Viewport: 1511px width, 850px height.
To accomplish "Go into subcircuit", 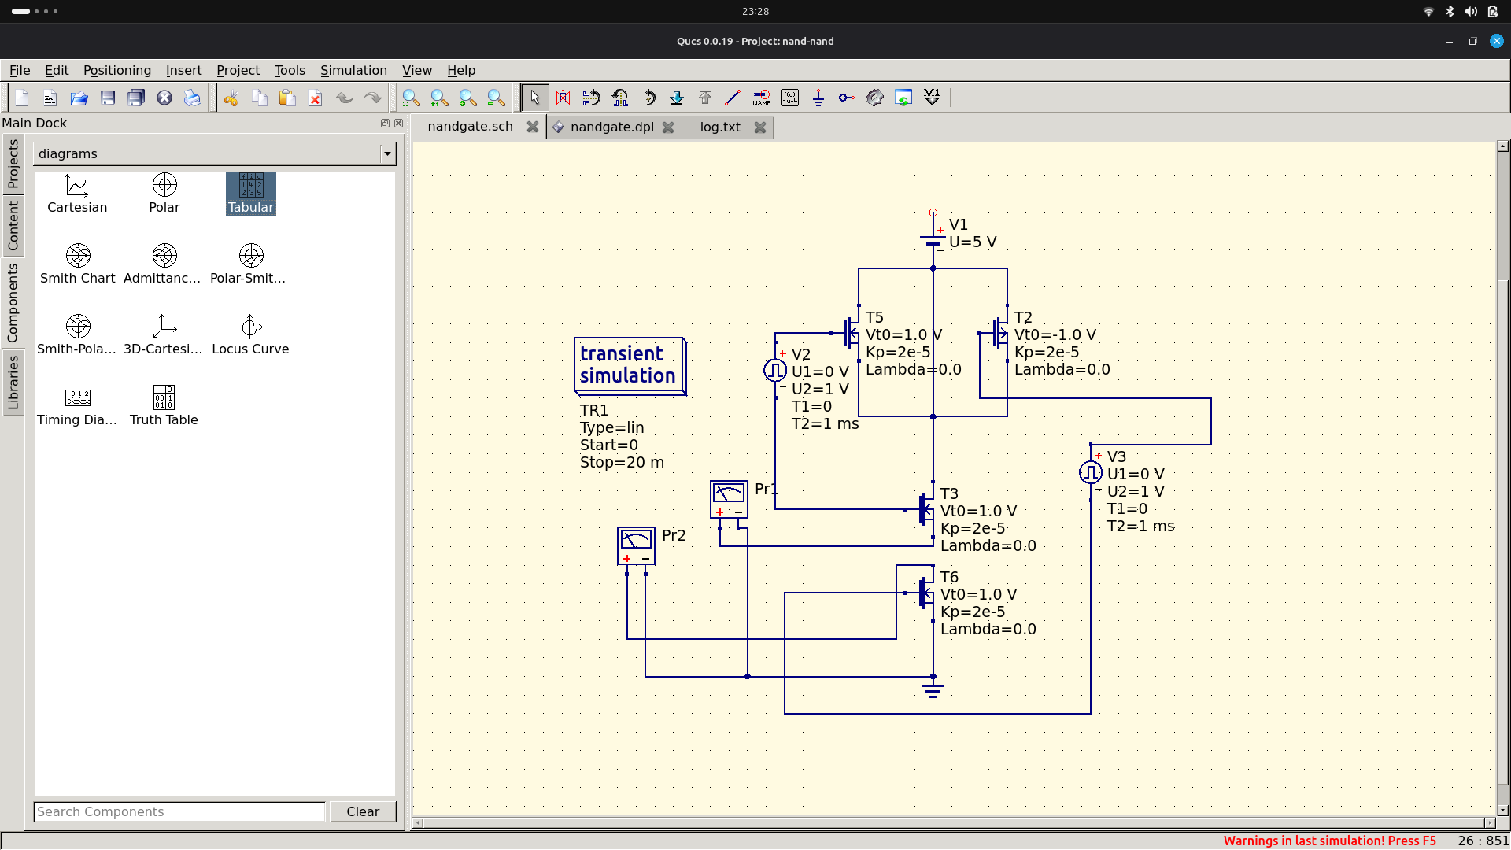I will point(677,98).
